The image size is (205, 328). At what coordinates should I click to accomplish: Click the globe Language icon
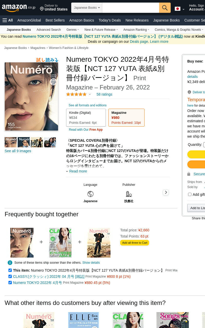click(90, 194)
